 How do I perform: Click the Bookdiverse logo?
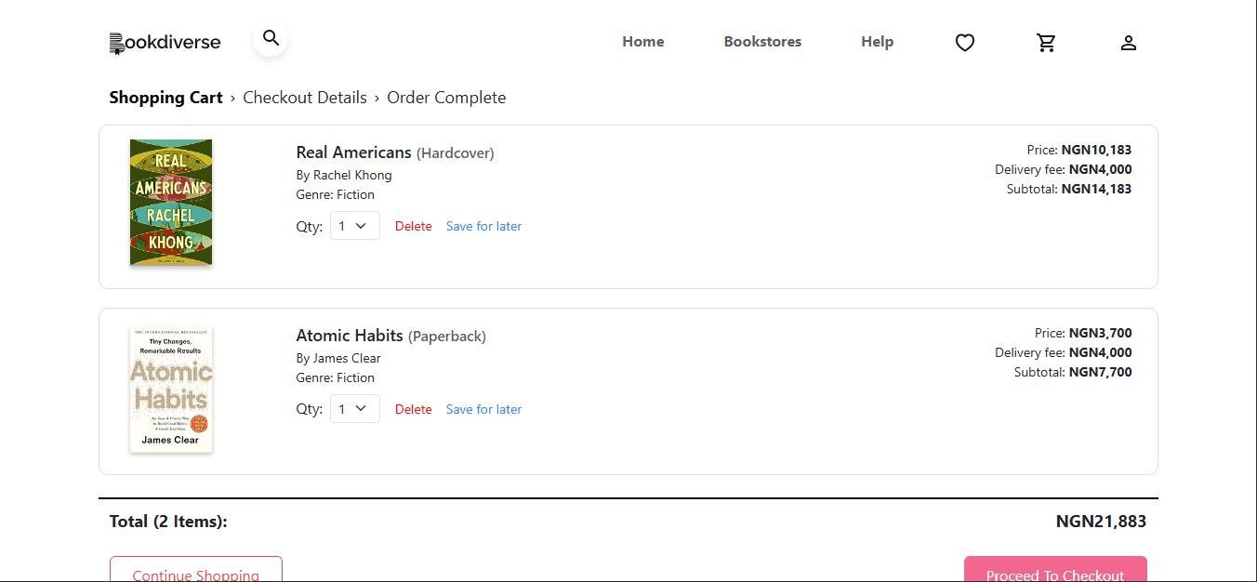[165, 43]
